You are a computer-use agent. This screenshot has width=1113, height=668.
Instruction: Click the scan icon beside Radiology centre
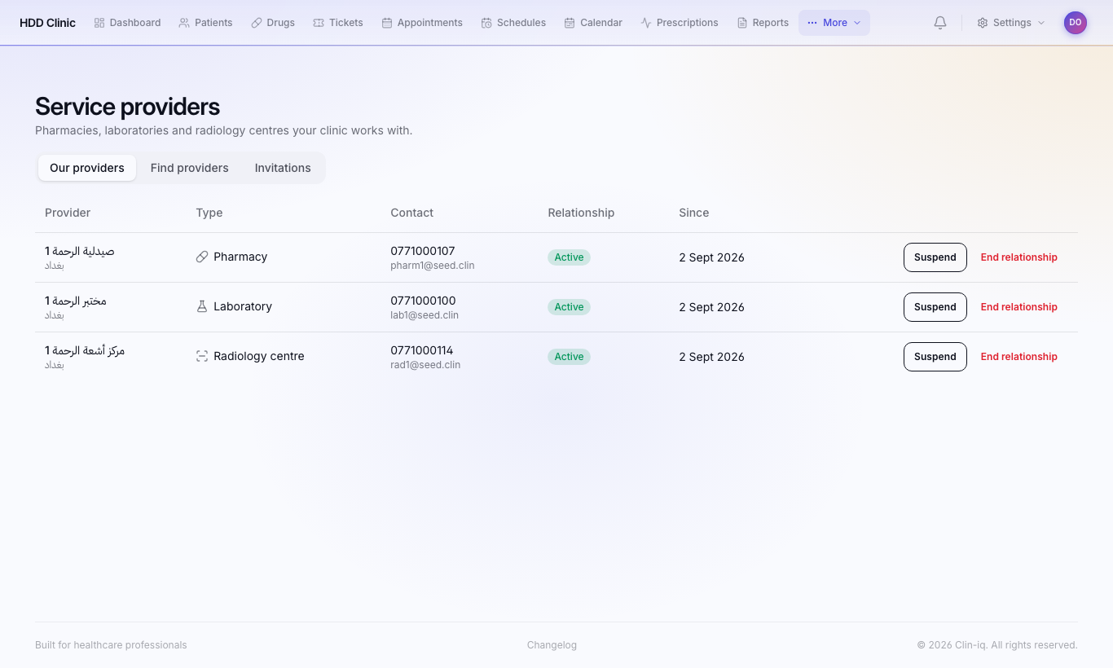[202, 356]
